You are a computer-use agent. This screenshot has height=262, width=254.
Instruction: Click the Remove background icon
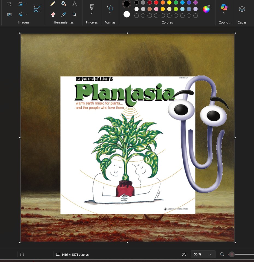(x=9, y=14)
